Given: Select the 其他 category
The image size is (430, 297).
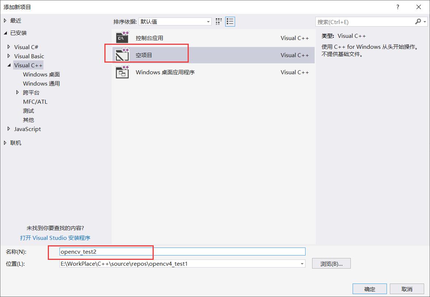Looking at the screenshot, I should click(28, 120).
